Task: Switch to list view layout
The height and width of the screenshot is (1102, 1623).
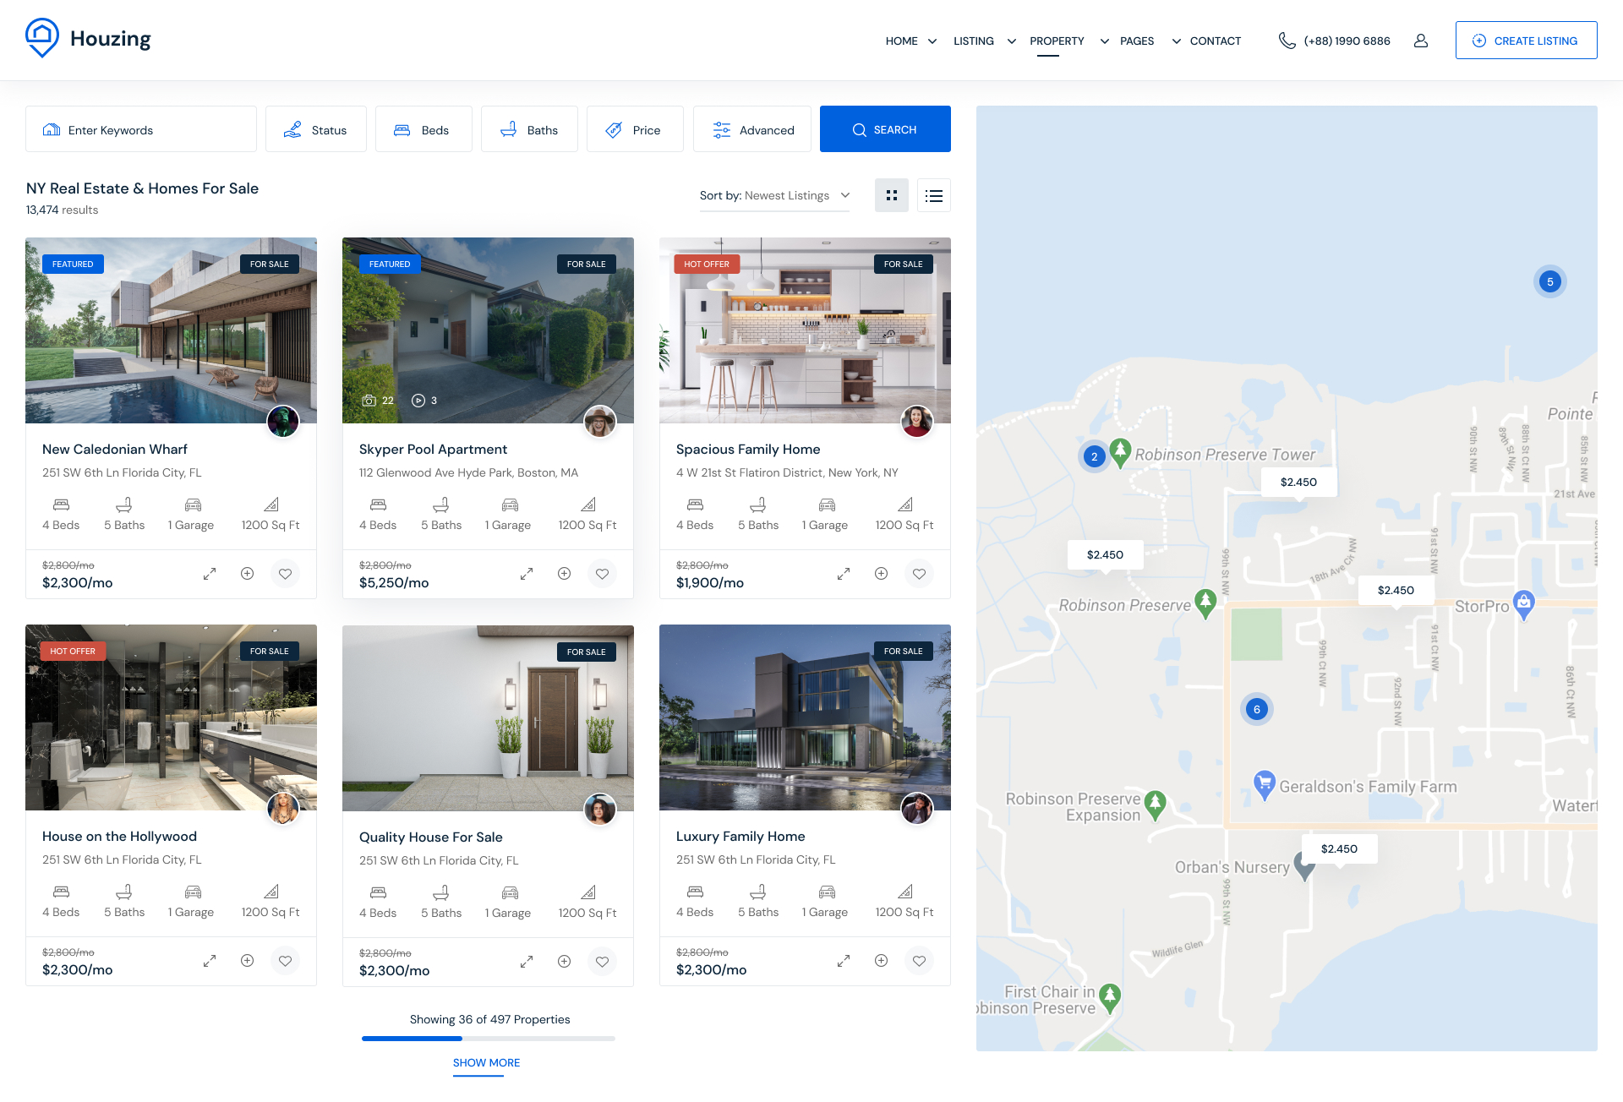Action: tap(933, 195)
